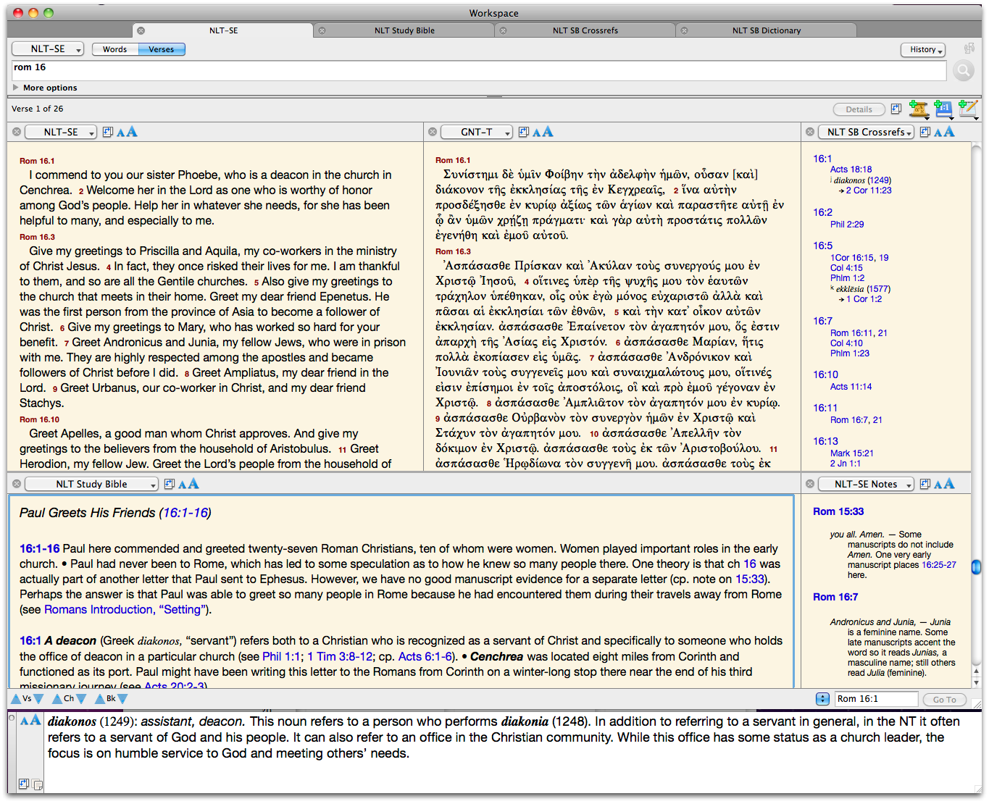The height and width of the screenshot is (804, 989).
Task: Click the Notes pane scroll down arrow
Action: (977, 683)
